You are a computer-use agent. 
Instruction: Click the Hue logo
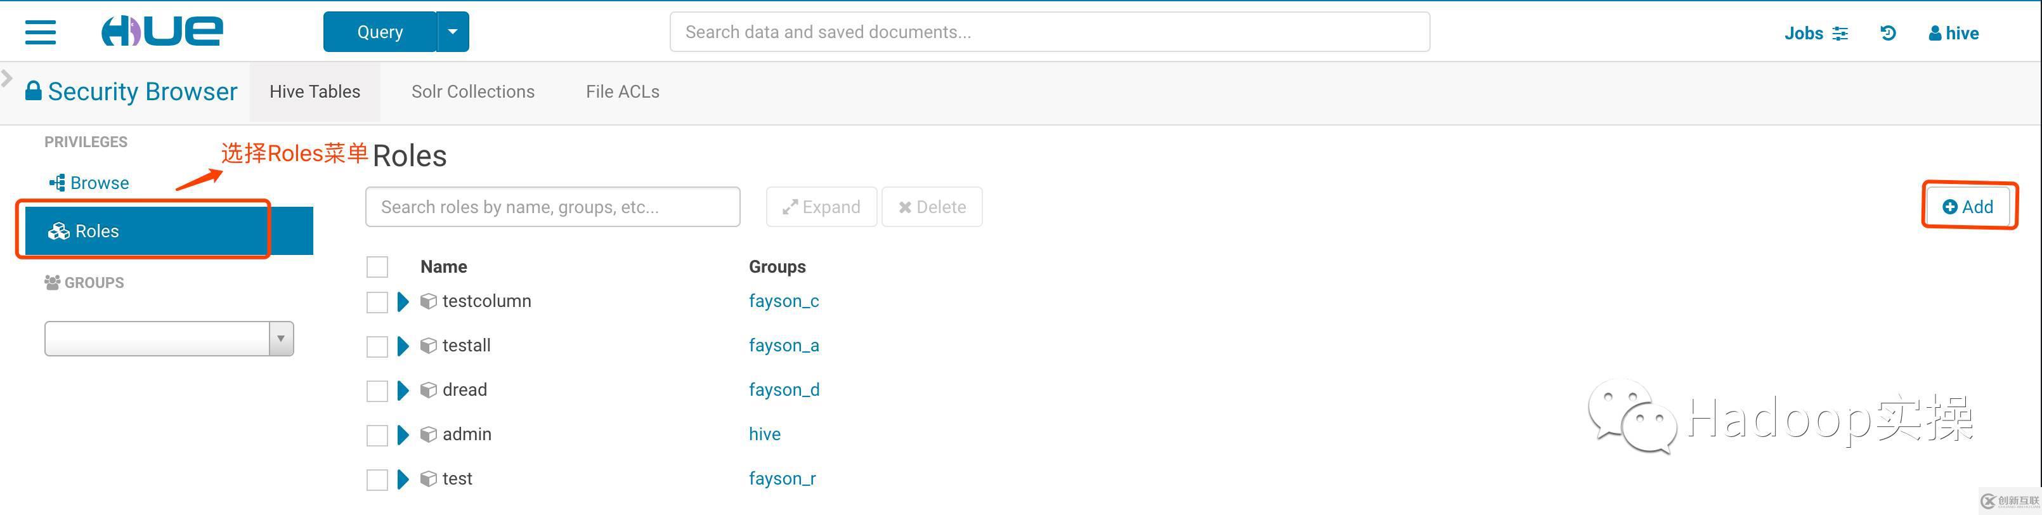(162, 32)
